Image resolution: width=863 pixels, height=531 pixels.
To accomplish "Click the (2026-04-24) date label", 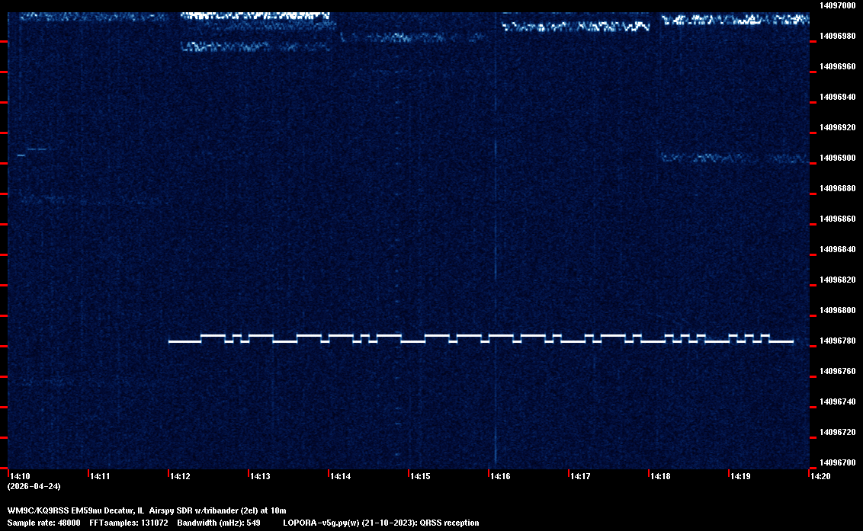I will tap(34, 486).
